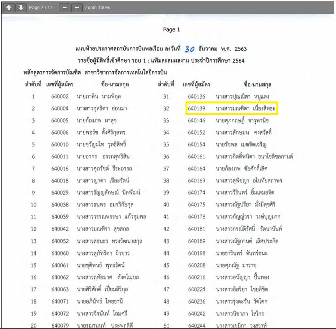
Task: Select applicant number 640038 in row 10
Action: pyautogui.click(x=60, y=205)
